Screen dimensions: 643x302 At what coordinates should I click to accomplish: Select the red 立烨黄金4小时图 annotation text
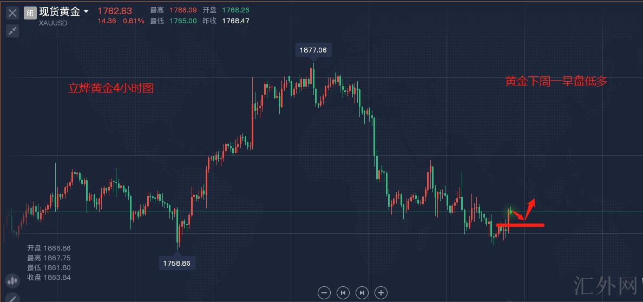point(111,88)
